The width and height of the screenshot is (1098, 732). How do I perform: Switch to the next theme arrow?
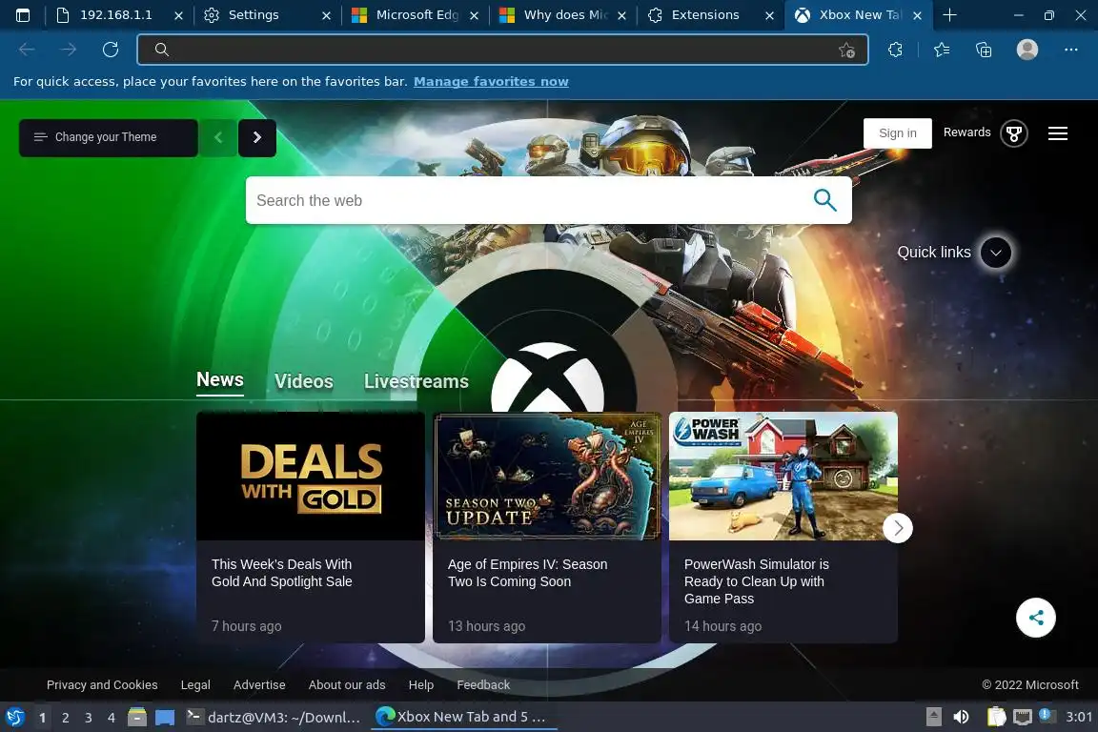tap(257, 137)
